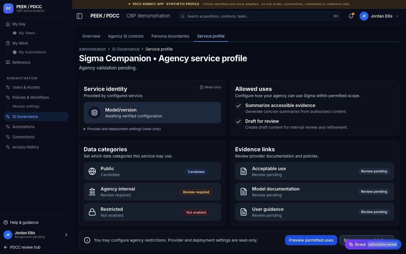Click the back arrow beside PDCC review hub
The width and height of the screenshot is (406, 254).
[x=6, y=247]
